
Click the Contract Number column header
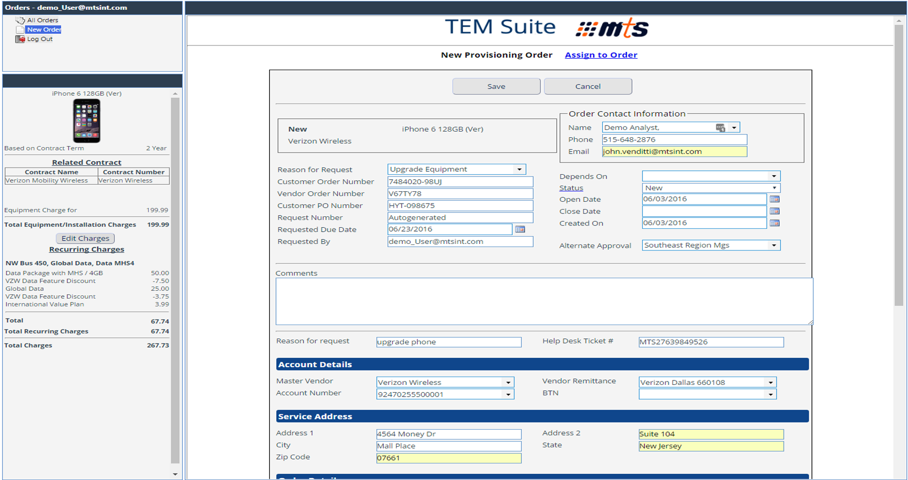point(134,172)
